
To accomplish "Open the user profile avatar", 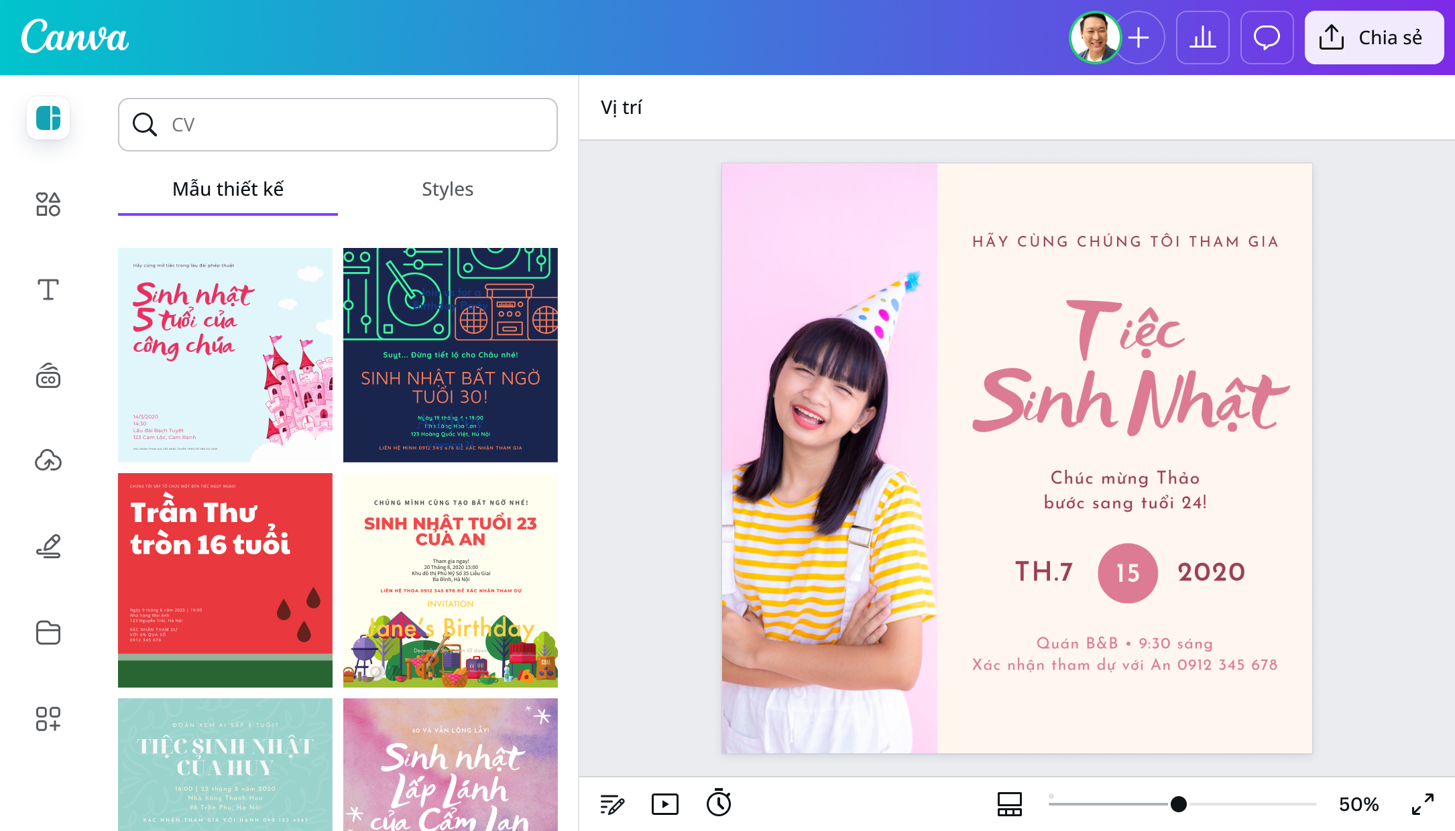I will pyautogui.click(x=1094, y=38).
